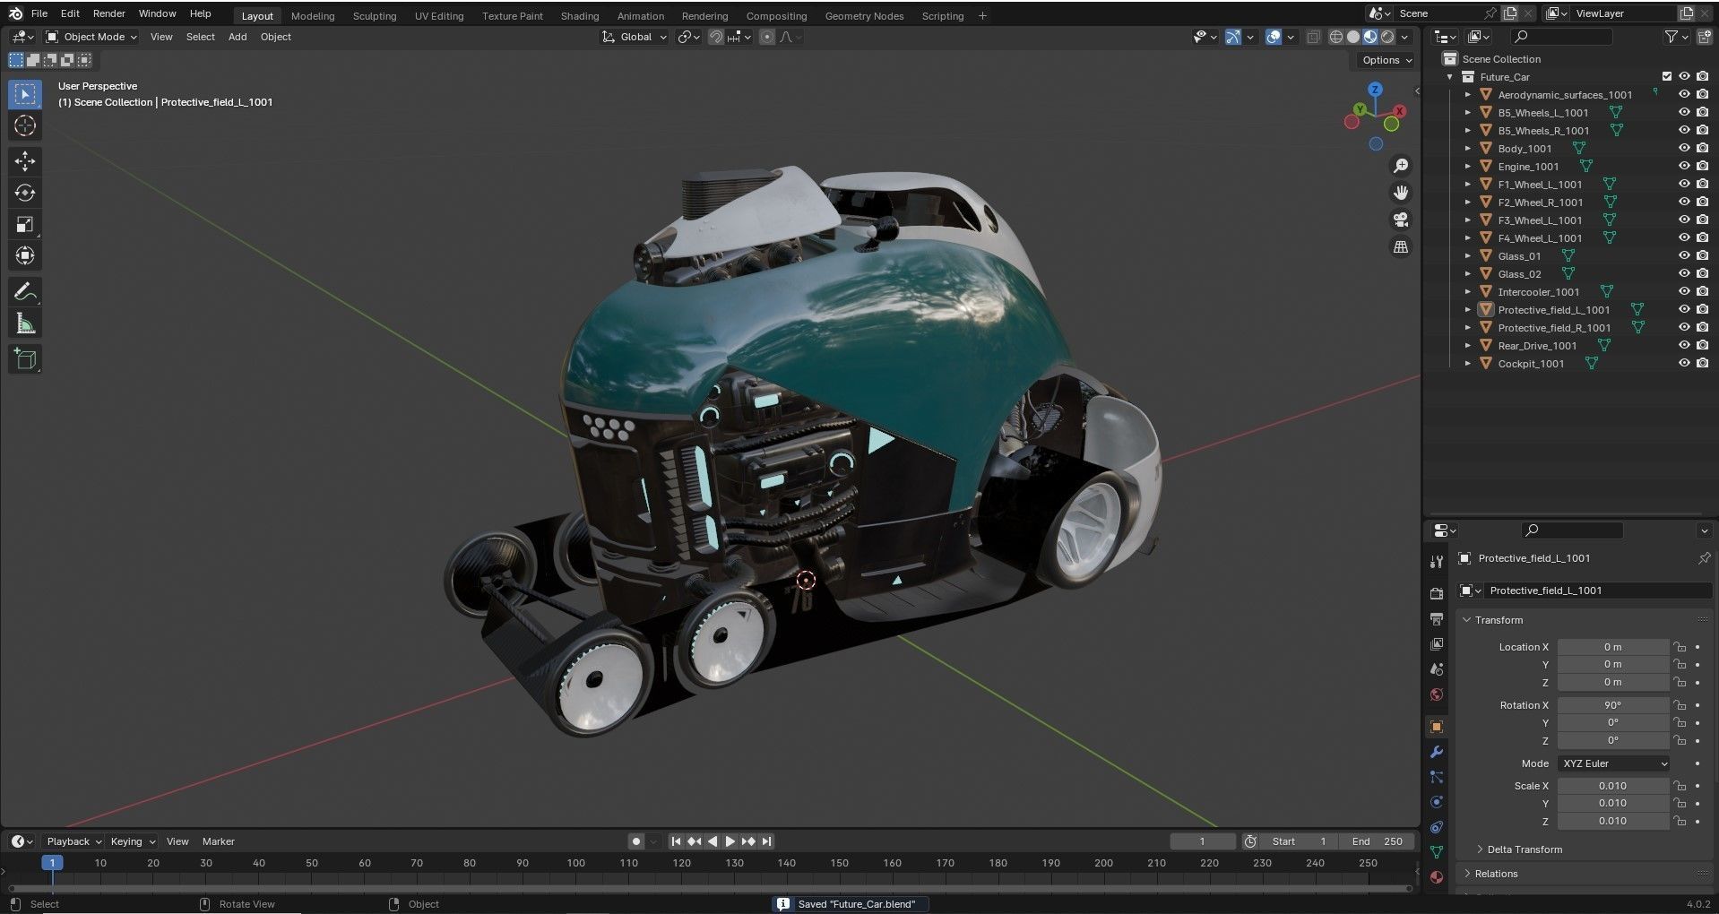1719x914 pixels.
Task: Switch to rendered viewport shading
Action: tap(1387, 37)
